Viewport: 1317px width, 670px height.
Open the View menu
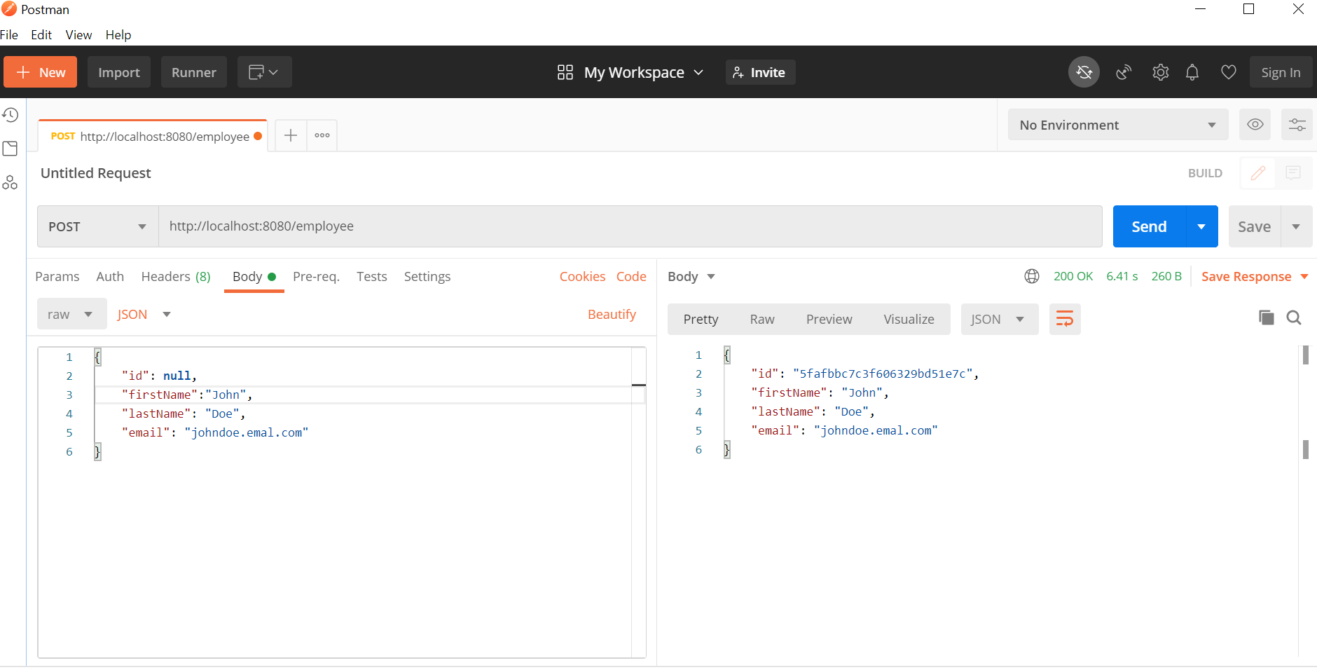[78, 35]
